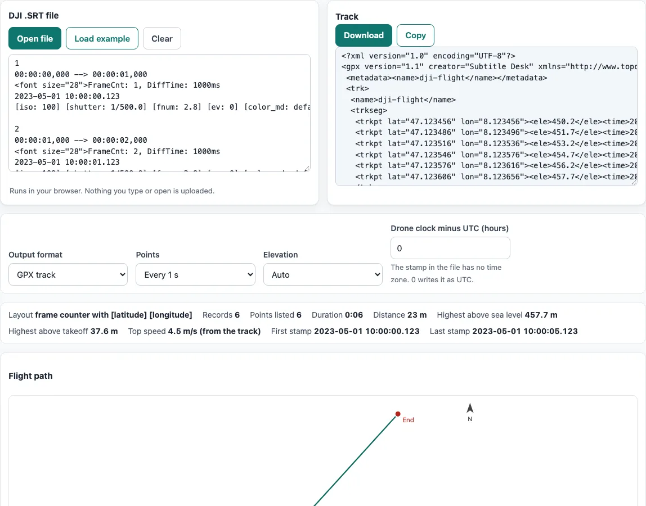Click the 'Track' heading
Image resolution: width=646 pixels, height=506 pixels.
pyautogui.click(x=347, y=17)
